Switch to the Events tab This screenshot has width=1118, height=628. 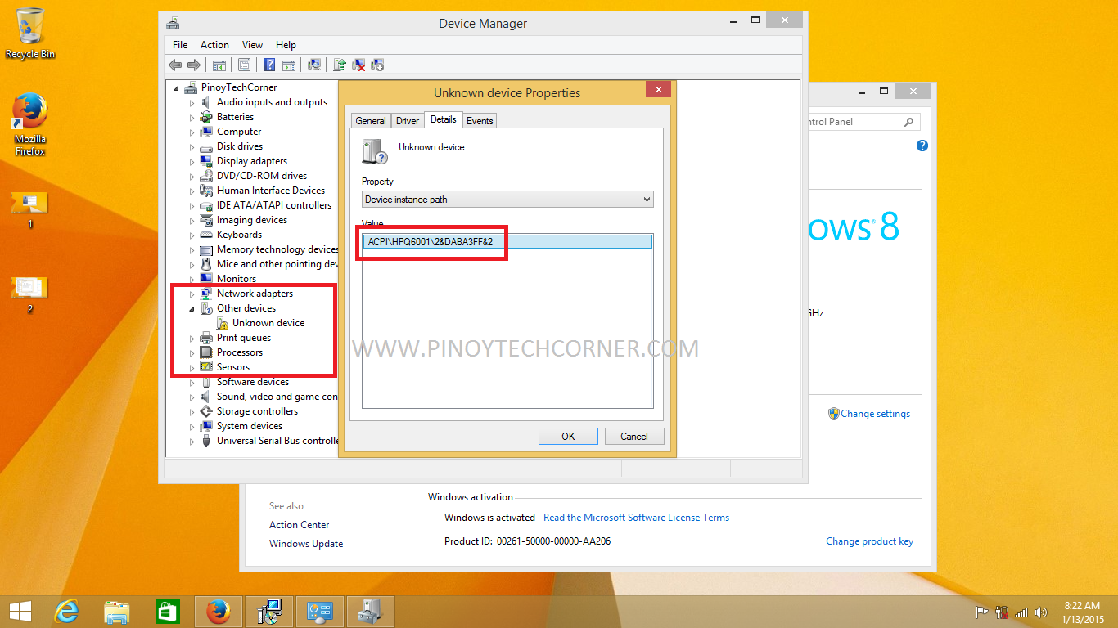pos(480,121)
